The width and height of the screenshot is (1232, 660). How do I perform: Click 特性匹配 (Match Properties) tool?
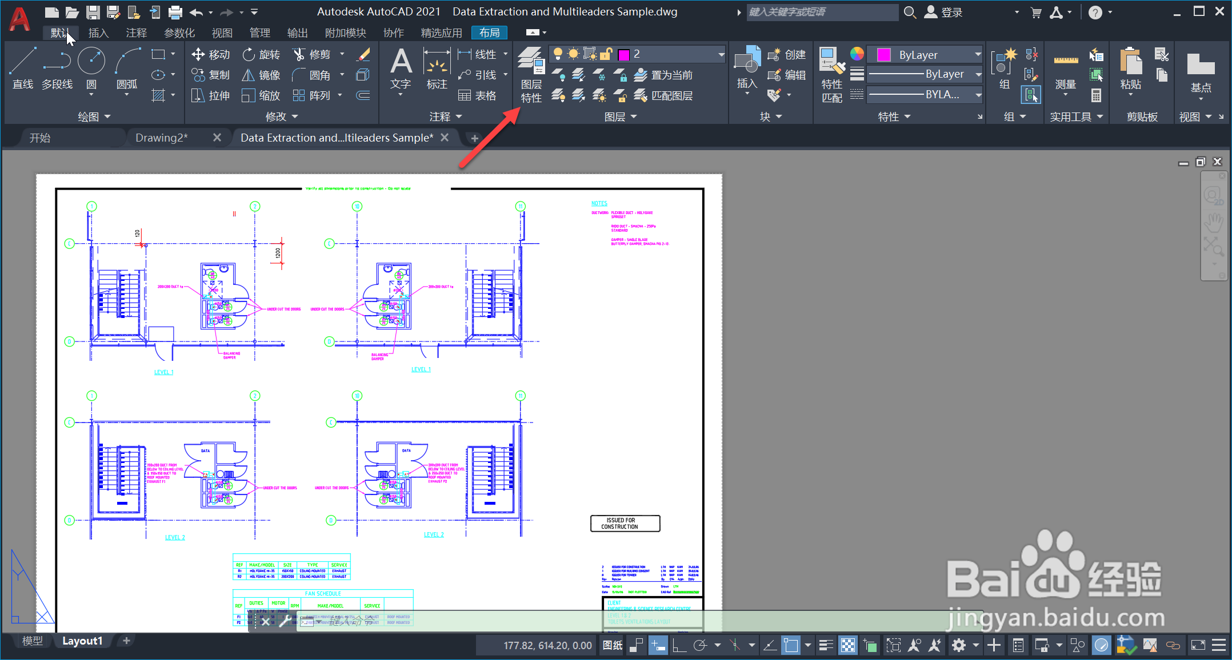click(832, 75)
